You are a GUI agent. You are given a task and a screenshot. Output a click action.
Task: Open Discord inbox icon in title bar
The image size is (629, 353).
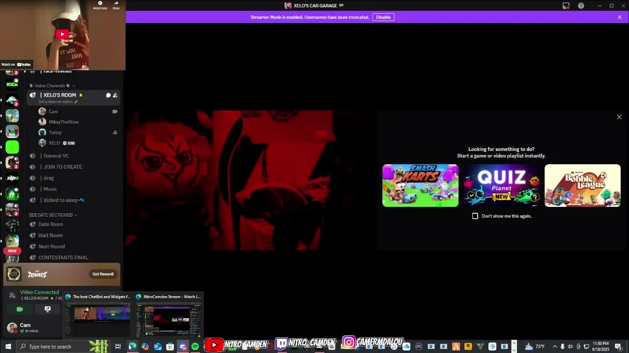tap(566, 6)
